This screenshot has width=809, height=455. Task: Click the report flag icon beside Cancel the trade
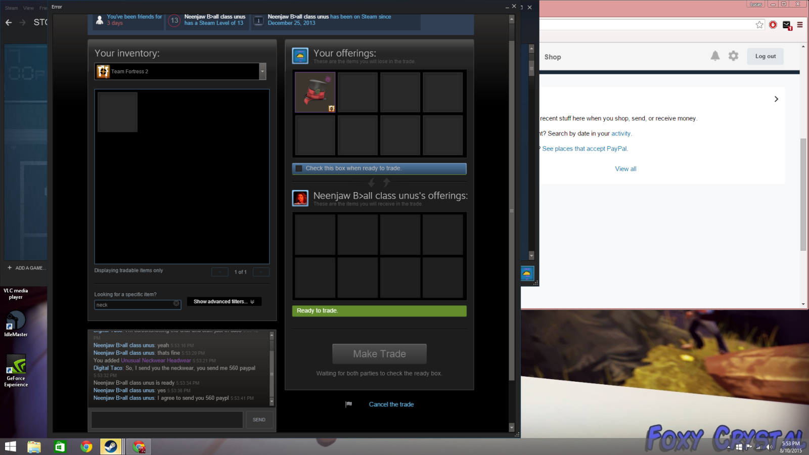coord(348,404)
